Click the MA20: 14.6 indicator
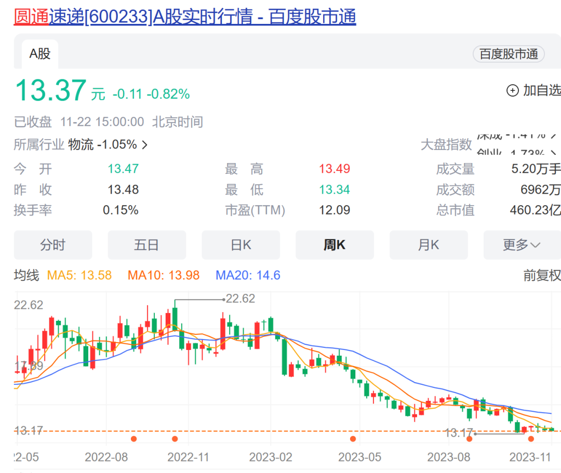This screenshot has height=473, width=561. [248, 275]
